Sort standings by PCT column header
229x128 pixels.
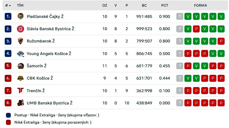tap(165, 5)
